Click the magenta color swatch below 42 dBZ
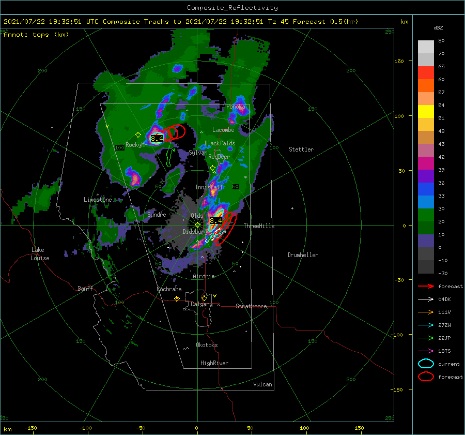The height and width of the screenshot is (435, 465). click(426, 163)
